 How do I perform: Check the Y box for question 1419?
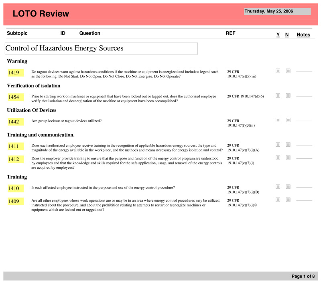278,71
